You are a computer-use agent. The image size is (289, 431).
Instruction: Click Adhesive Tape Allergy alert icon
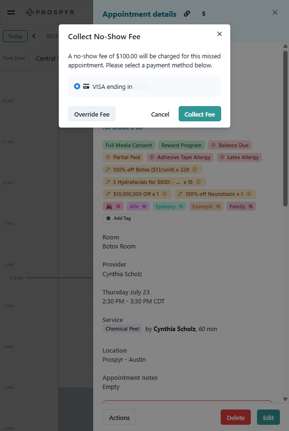152,157
